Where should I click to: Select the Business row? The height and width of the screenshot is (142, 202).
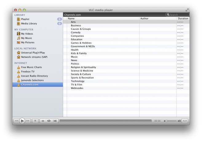(x=126, y=25)
